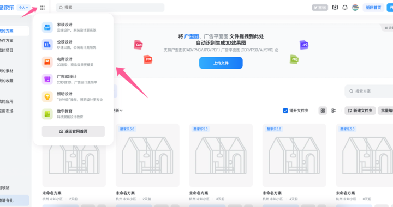The image size is (393, 207).
Task: Click the 未命名方案 title dated 4天前
Action: click(x=272, y=193)
